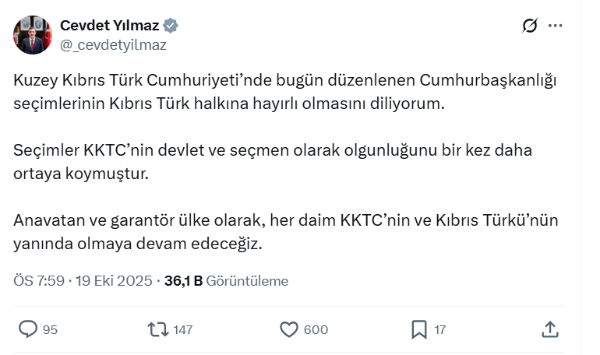Open the @_cevdetyilmaz handle link

pyautogui.click(x=113, y=44)
